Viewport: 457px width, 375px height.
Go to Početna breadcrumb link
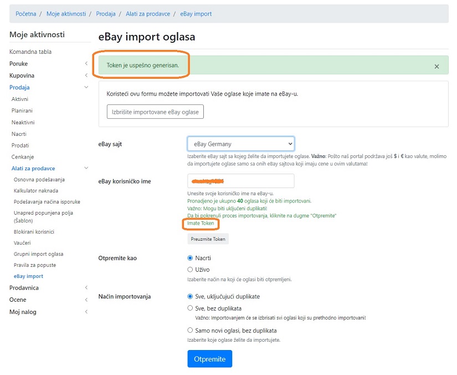(x=26, y=14)
